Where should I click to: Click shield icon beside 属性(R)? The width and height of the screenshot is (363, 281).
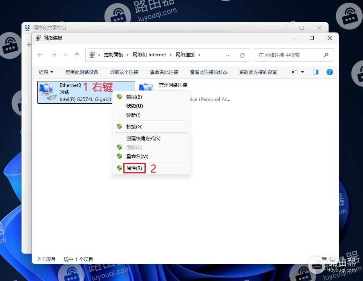point(119,168)
